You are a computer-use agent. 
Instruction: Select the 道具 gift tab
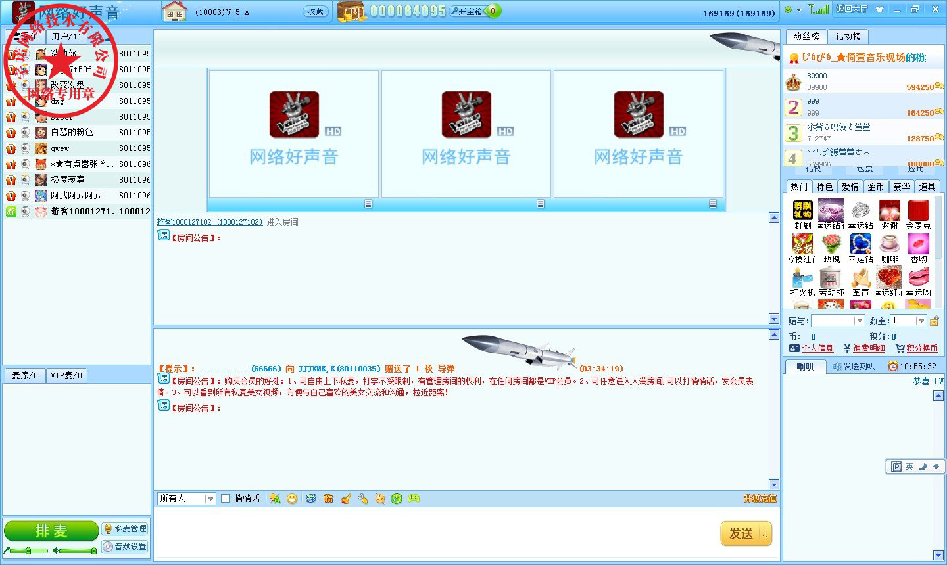coord(927,187)
